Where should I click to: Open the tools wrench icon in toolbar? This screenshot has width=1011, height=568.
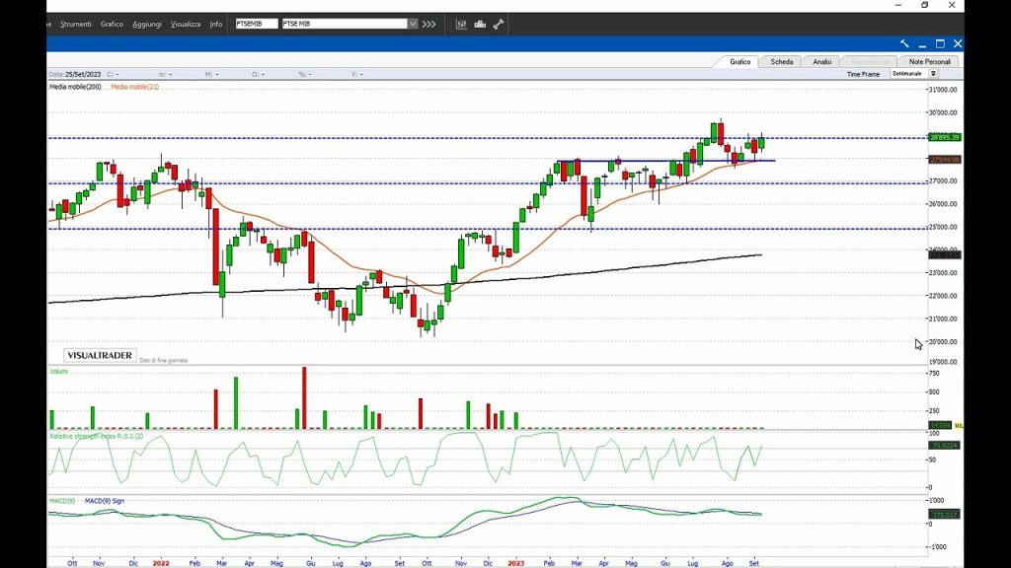point(500,24)
